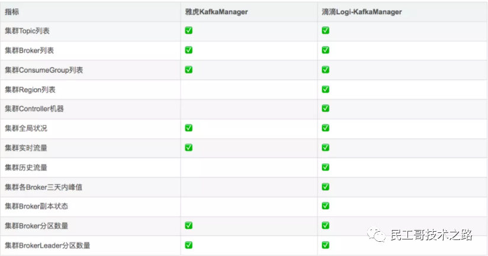Click the 雅虎KafkaManager checkmark for 集群实时流量

(188, 148)
